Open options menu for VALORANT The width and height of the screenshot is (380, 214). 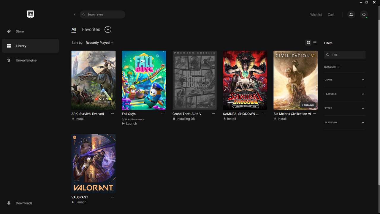click(112, 197)
